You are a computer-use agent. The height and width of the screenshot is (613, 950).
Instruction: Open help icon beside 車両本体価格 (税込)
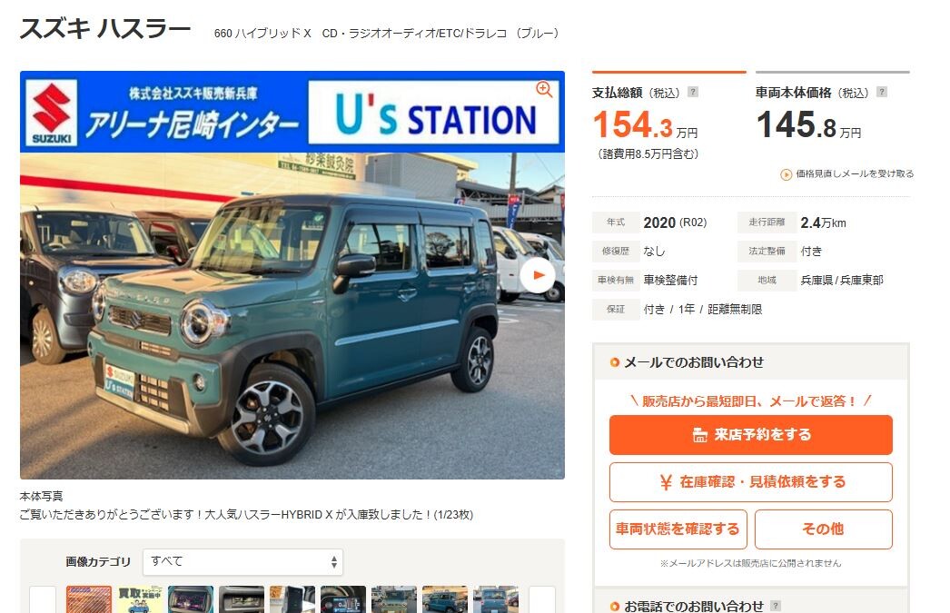click(882, 92)
